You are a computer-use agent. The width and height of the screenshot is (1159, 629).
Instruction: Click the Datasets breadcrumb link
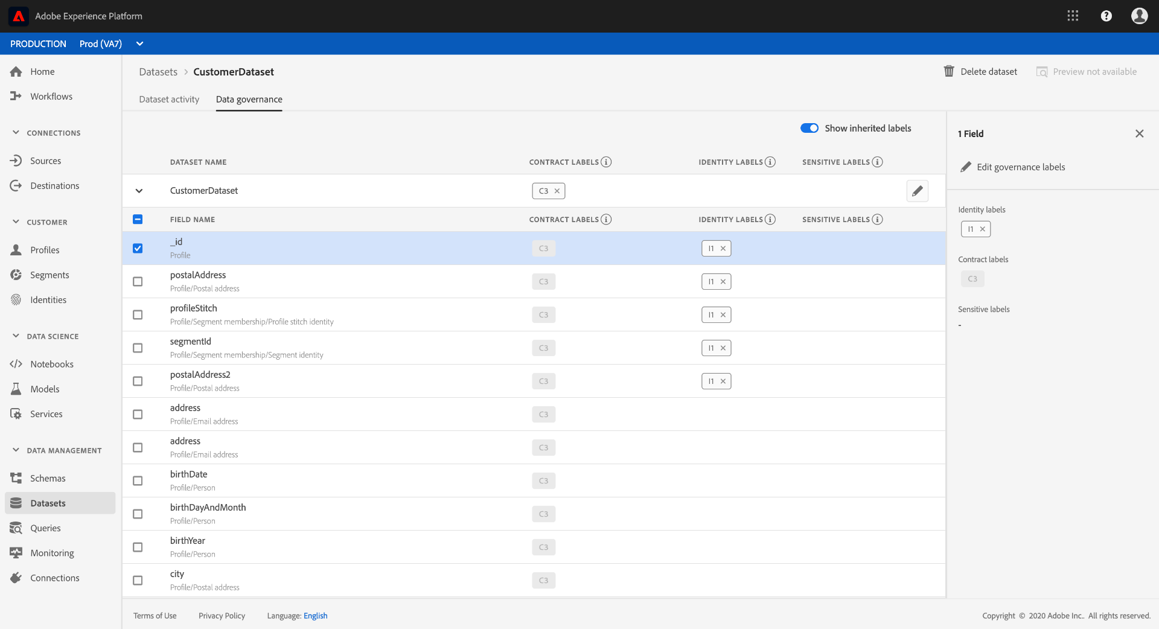(158, 72)
